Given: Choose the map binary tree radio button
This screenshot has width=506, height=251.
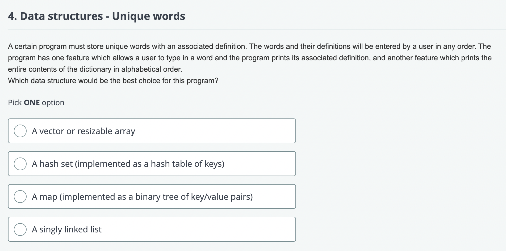Looking at the screenshot, I should 20,197.
